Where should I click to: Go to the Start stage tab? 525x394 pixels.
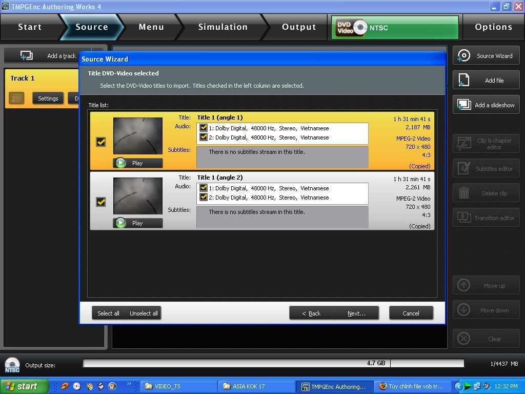coord(29,27)
